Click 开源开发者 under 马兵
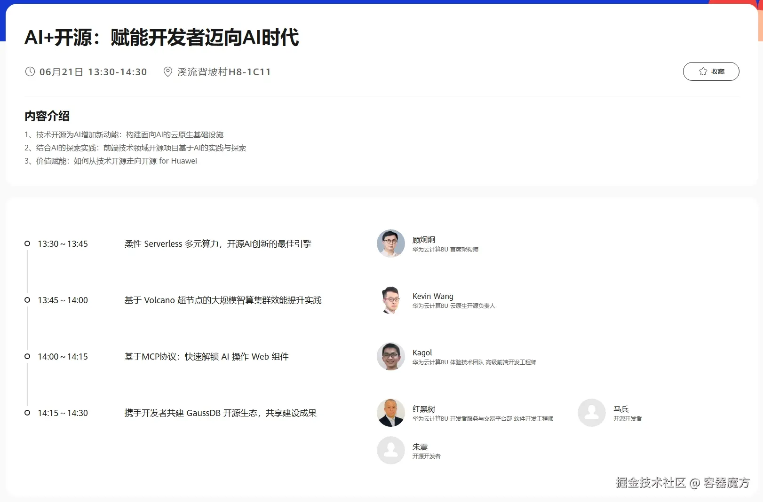 (628, 419)
